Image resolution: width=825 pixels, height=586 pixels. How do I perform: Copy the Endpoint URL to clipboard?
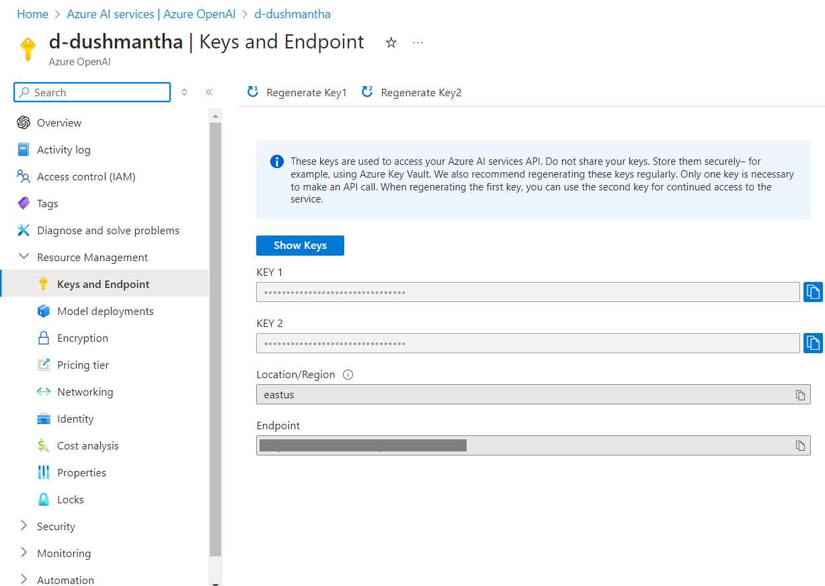[x=800, y=445]
